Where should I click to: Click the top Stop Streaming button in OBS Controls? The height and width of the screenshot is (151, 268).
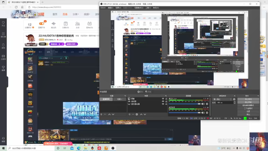coord(248,99)
